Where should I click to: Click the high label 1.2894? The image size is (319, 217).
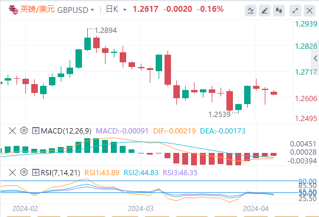click(x=106, y=31)
